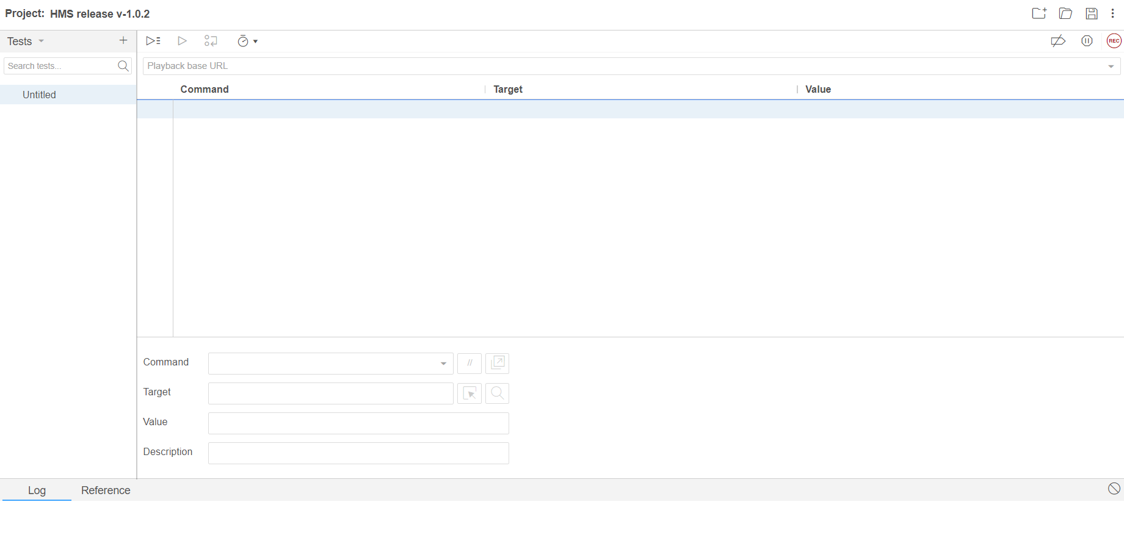Open project folder icon
The width and height of the screenshot is (1124, 560).
[x=1065, y=13]
